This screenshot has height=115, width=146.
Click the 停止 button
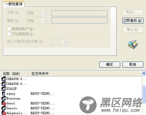[133, 30]
